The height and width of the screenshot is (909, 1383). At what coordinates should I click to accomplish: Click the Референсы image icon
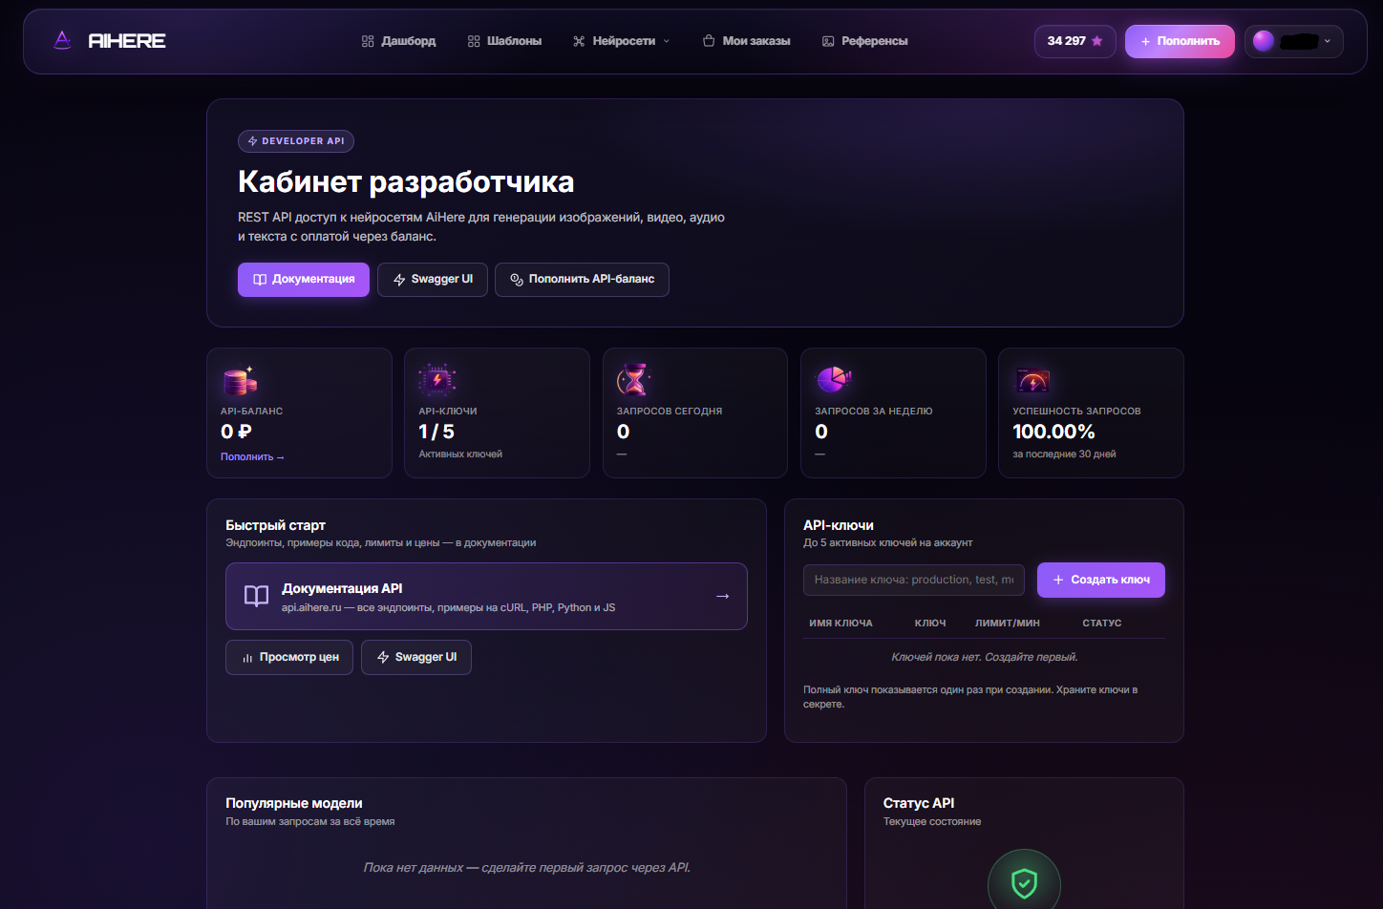pos(828,41)
